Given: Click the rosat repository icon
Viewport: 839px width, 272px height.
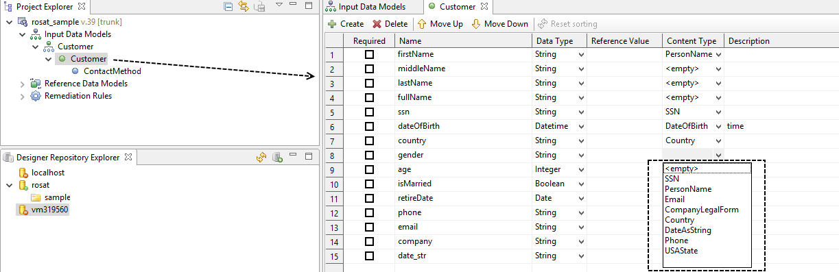Looking at the screenshot, I should (x=23, y=185).
